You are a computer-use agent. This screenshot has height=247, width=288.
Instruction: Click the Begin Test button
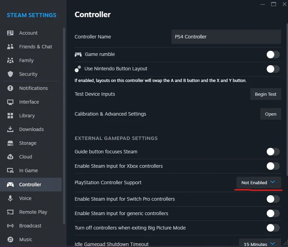pyautogui.click(x=266, y=94)
